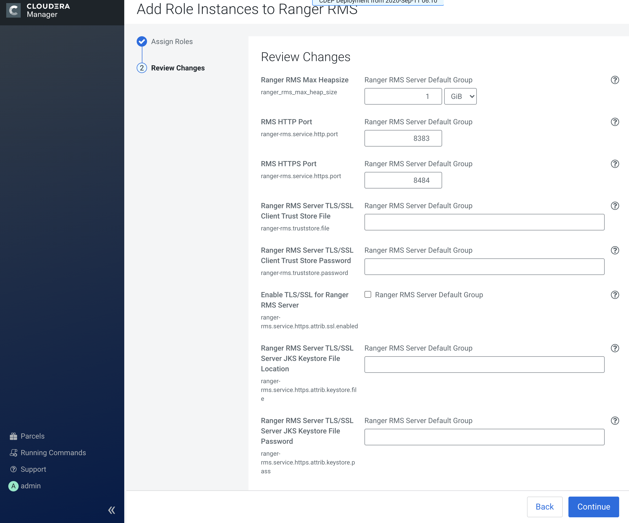This screenshot has height=523, width=629.
Task: Open help for Ranger RMS Max Heapsize
Action: (x=615, y=80)
